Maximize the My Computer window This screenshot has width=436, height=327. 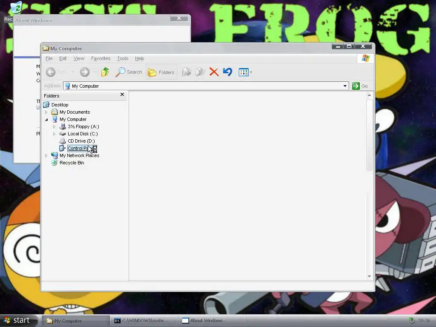pyautogui.click(x=349, y=46)
